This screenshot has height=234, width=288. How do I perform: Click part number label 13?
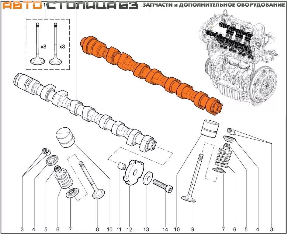tap(147, 229)
